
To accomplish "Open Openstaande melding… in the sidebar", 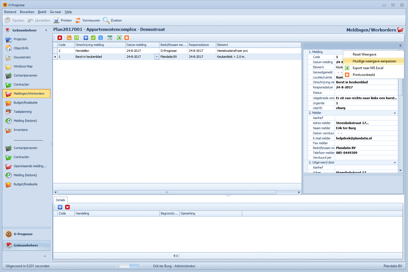I will click(30, 166).
